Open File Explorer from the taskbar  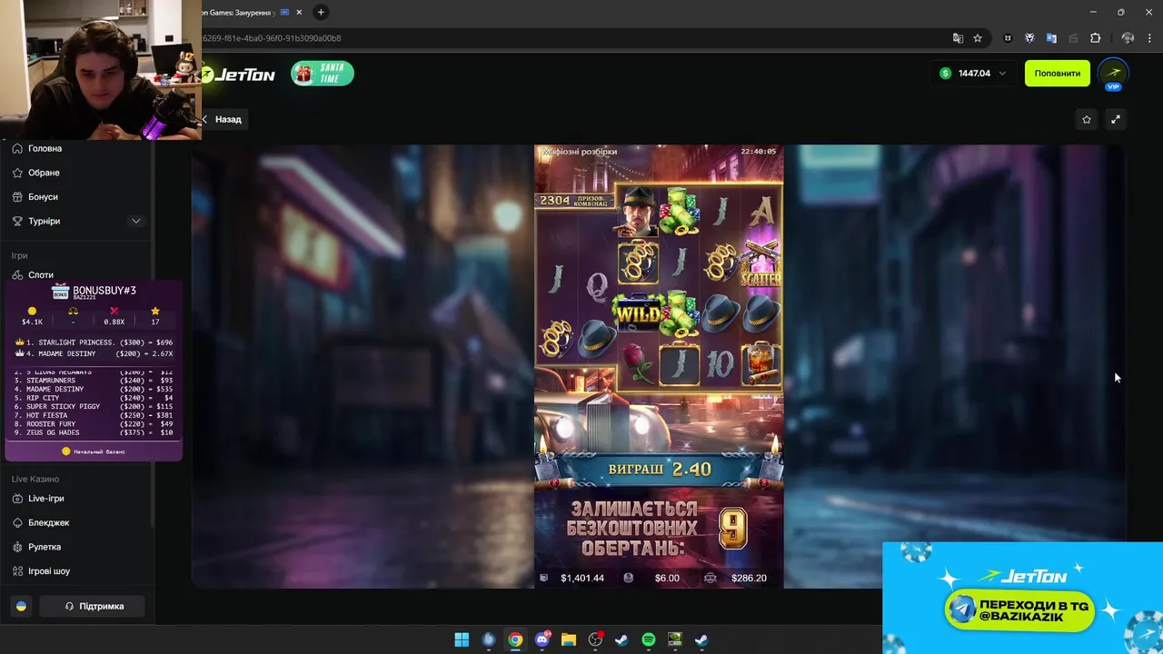tap(569, 639)
